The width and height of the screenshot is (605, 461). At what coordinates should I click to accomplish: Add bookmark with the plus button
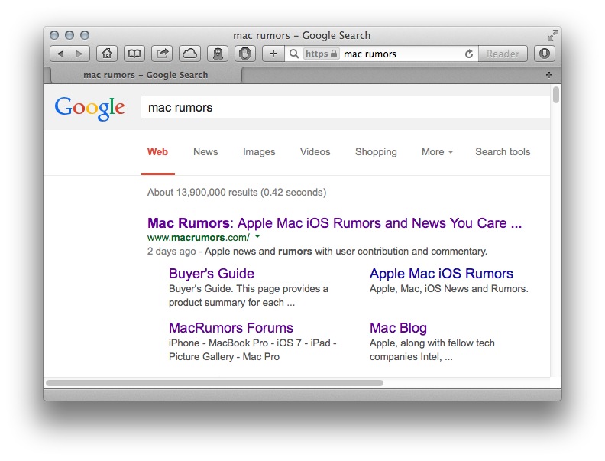coord(273,54)
